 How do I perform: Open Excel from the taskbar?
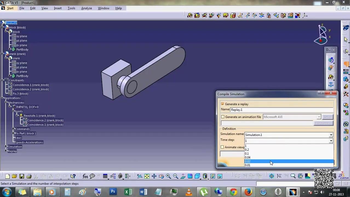point(128,192)
